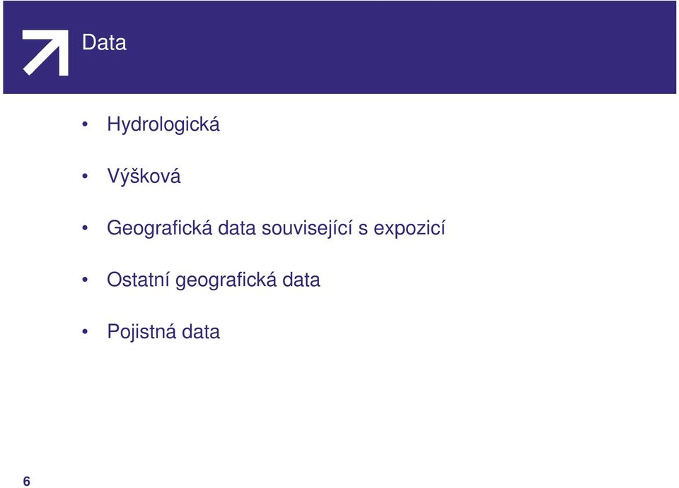Screen dimensions: 679x488
Task: Click the word související
Action: click(x=307, y=228)
